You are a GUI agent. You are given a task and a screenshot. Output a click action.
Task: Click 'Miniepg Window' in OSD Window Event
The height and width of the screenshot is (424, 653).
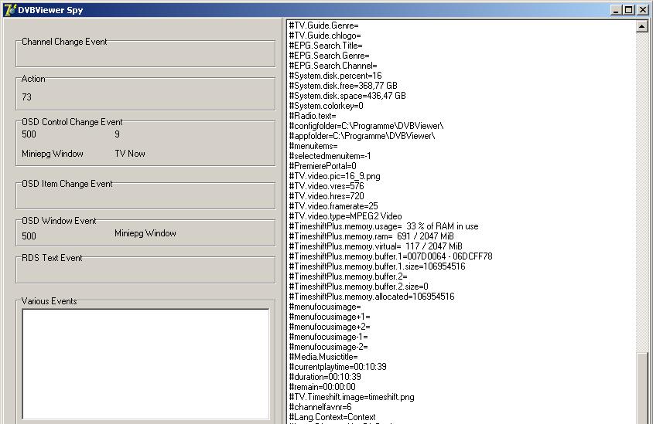click(145, 233)
